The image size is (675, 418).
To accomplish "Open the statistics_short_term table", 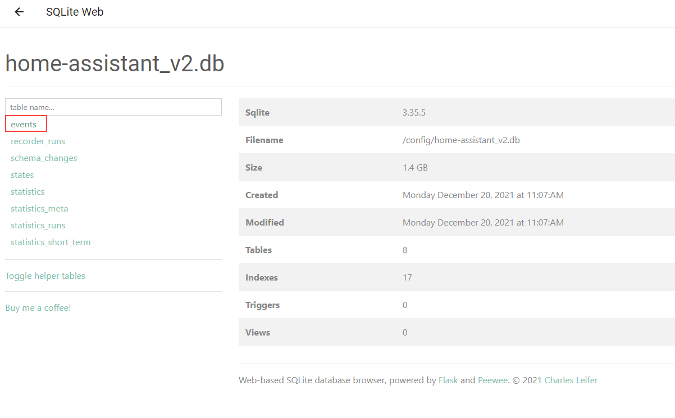I will 51,242.
